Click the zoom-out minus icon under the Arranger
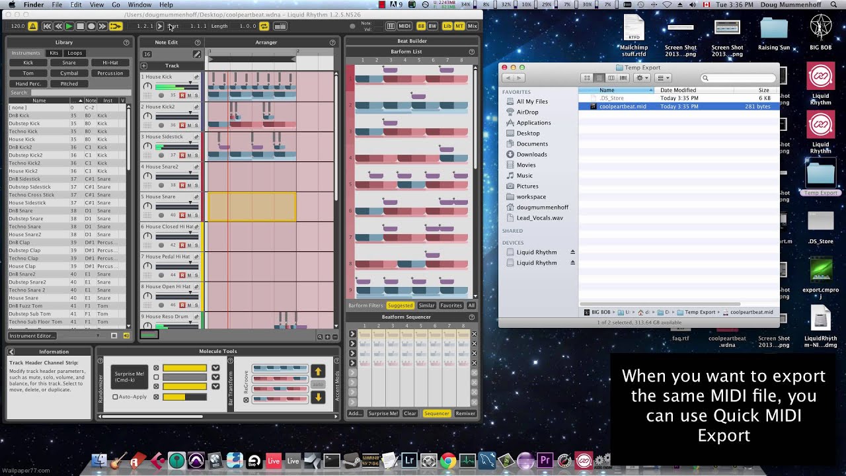This screenshot has height=476, width=846. click(x=334, y=337)
